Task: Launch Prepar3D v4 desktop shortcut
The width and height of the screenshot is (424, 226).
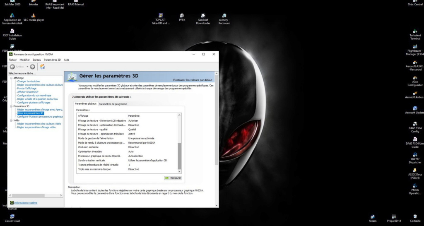Action: click(394, 219)
